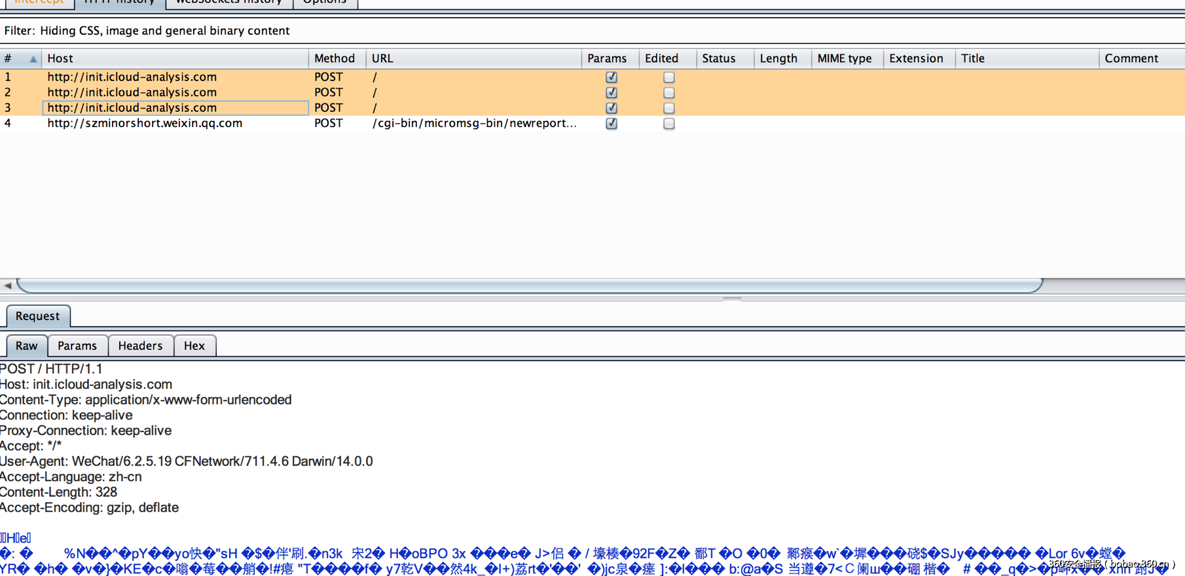Switch to the Headers tab

(140, 346)
